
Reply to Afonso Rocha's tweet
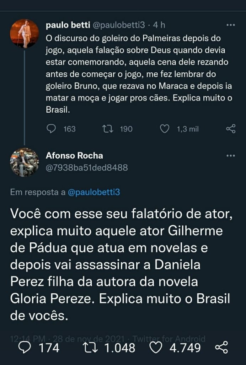click(x=25, y=348)
